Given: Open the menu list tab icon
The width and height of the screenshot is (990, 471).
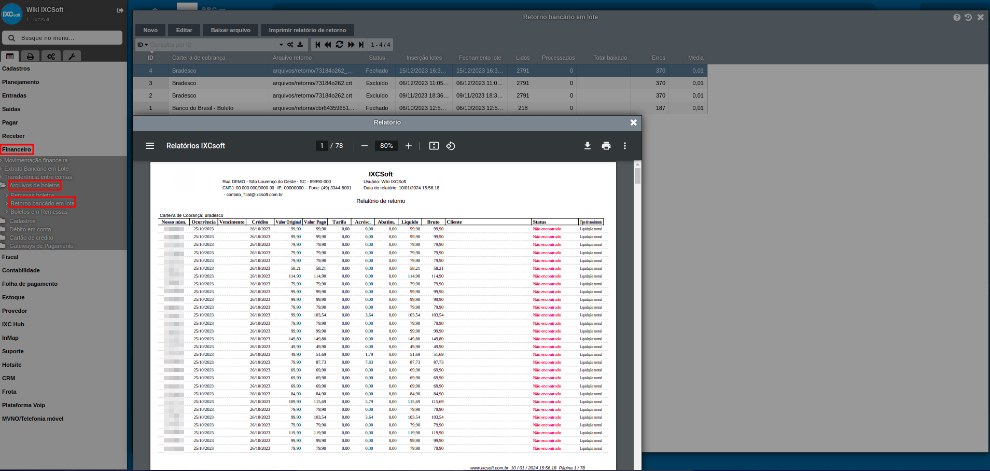Looking at the screenshot, I should 10,56.
